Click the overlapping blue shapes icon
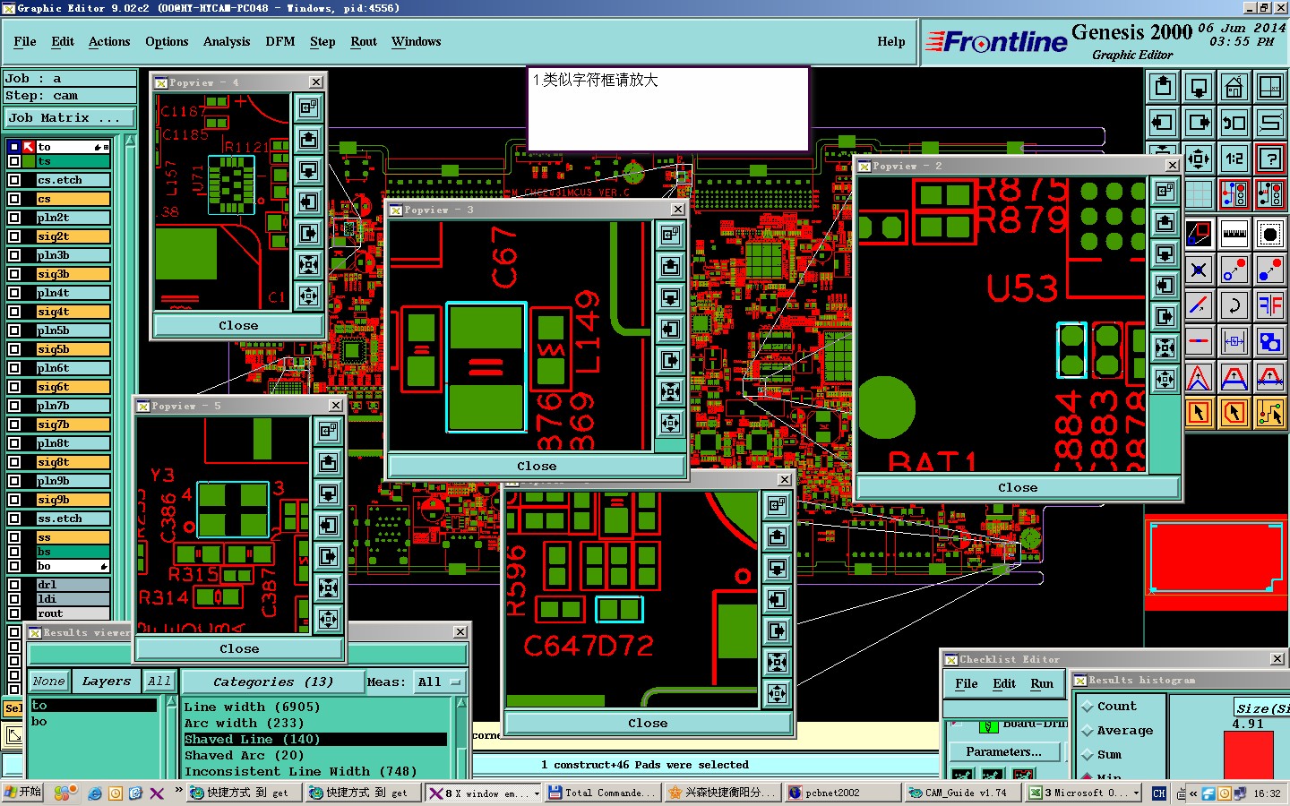 click(1270, 341)
